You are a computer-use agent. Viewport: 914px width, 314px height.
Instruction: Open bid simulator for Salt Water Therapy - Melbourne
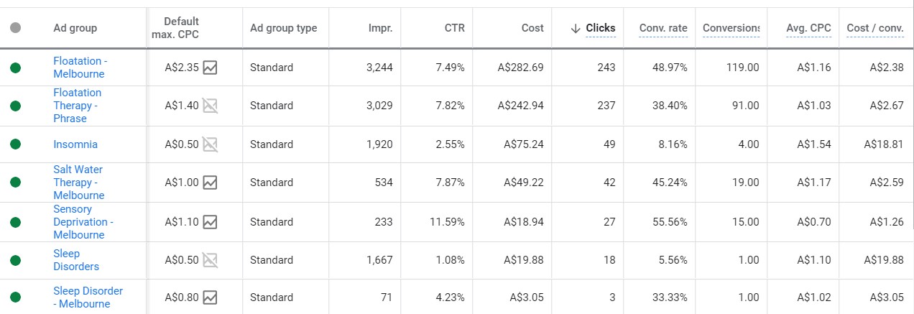[210, 183]
